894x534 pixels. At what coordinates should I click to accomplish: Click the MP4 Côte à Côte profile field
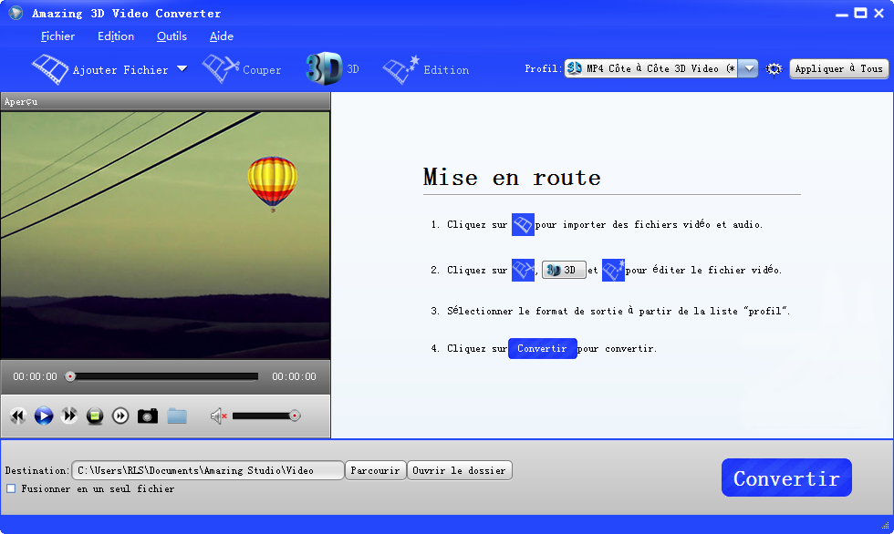651,69
